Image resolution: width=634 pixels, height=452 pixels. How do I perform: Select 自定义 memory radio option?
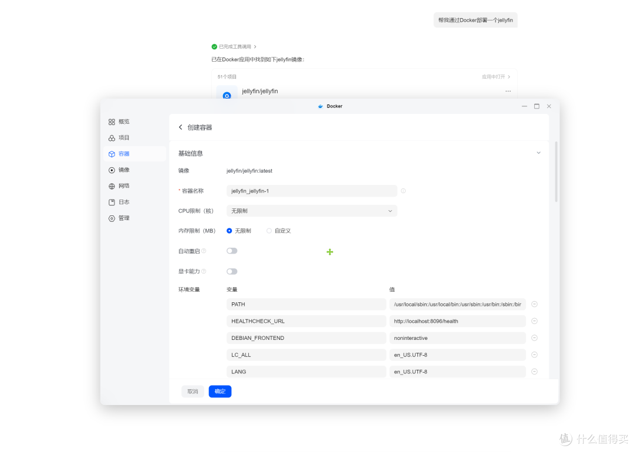[x=269, y=231]
